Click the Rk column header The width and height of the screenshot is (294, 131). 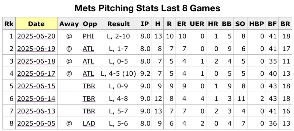pyautogui.click(x=9, y=24)
